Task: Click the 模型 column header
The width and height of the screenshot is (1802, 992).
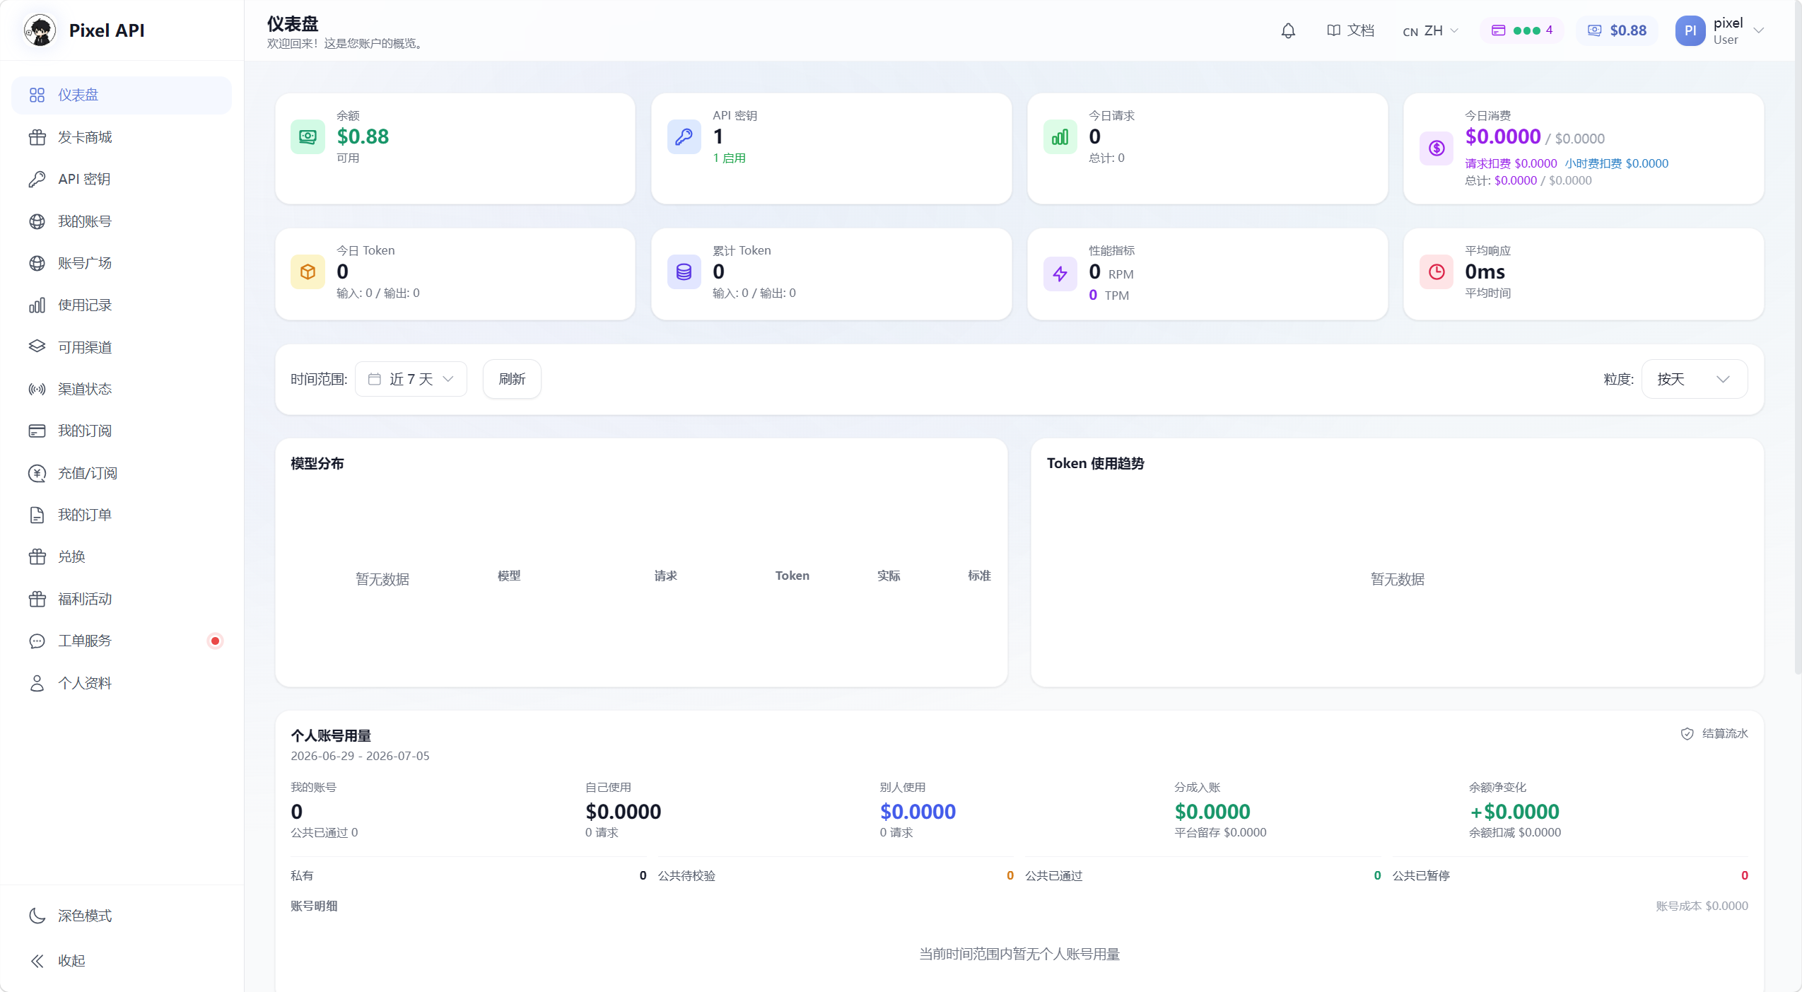Action: (509, 576)
